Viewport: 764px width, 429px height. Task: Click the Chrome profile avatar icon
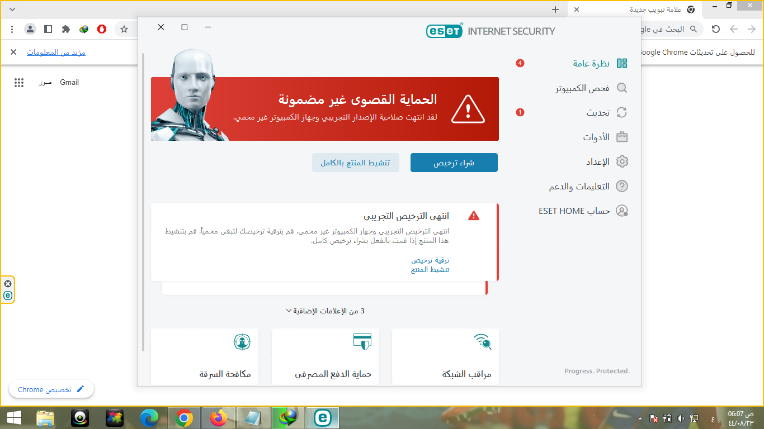[30, 29]
